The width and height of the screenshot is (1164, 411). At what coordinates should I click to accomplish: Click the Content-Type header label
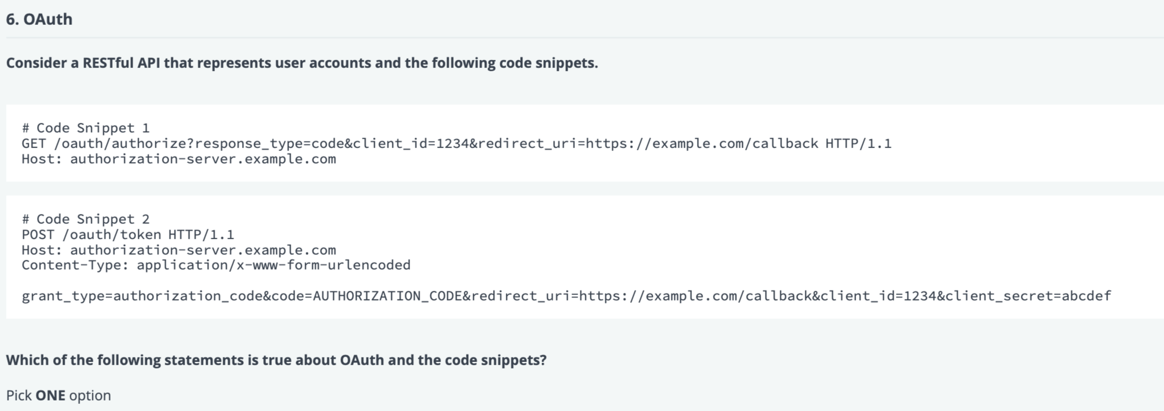point(75,265)
